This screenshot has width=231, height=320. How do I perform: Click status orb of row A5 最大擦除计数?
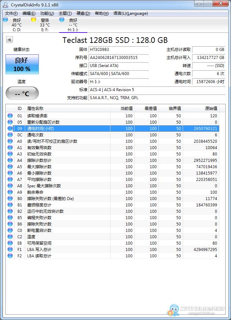(x=10, y=167)
